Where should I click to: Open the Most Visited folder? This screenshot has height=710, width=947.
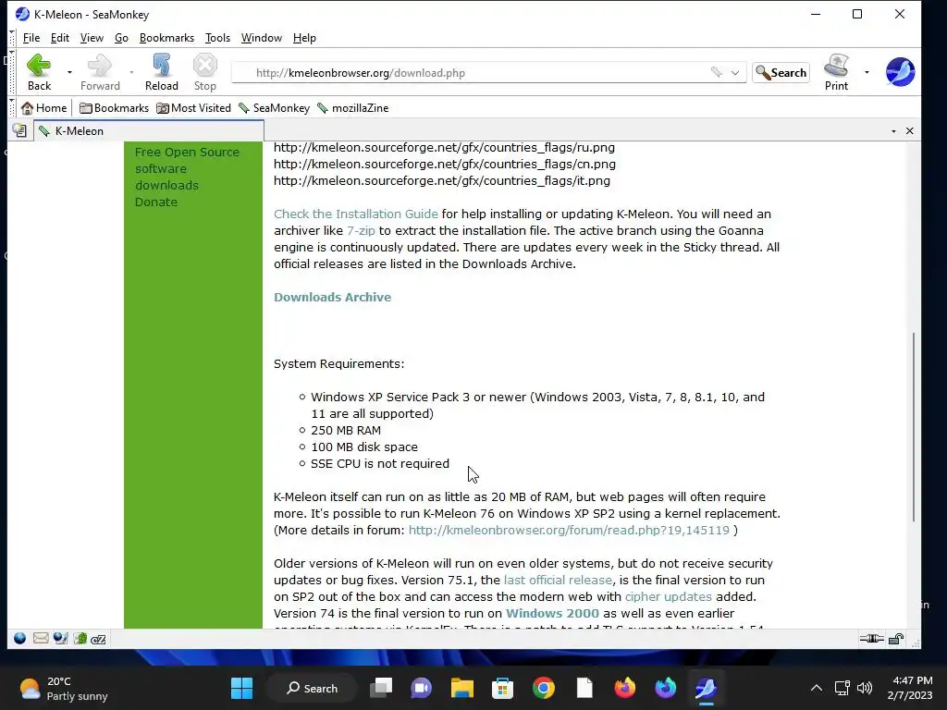[x=193, y=108]
